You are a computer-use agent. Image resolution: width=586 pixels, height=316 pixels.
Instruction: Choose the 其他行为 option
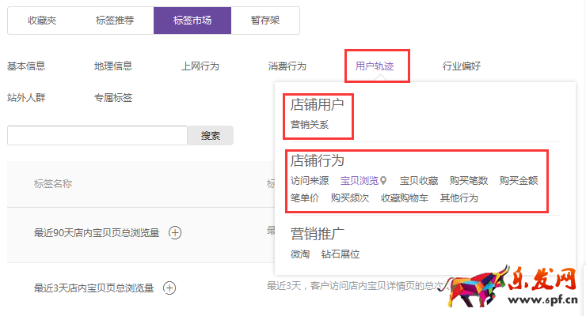tap(459, 198)
